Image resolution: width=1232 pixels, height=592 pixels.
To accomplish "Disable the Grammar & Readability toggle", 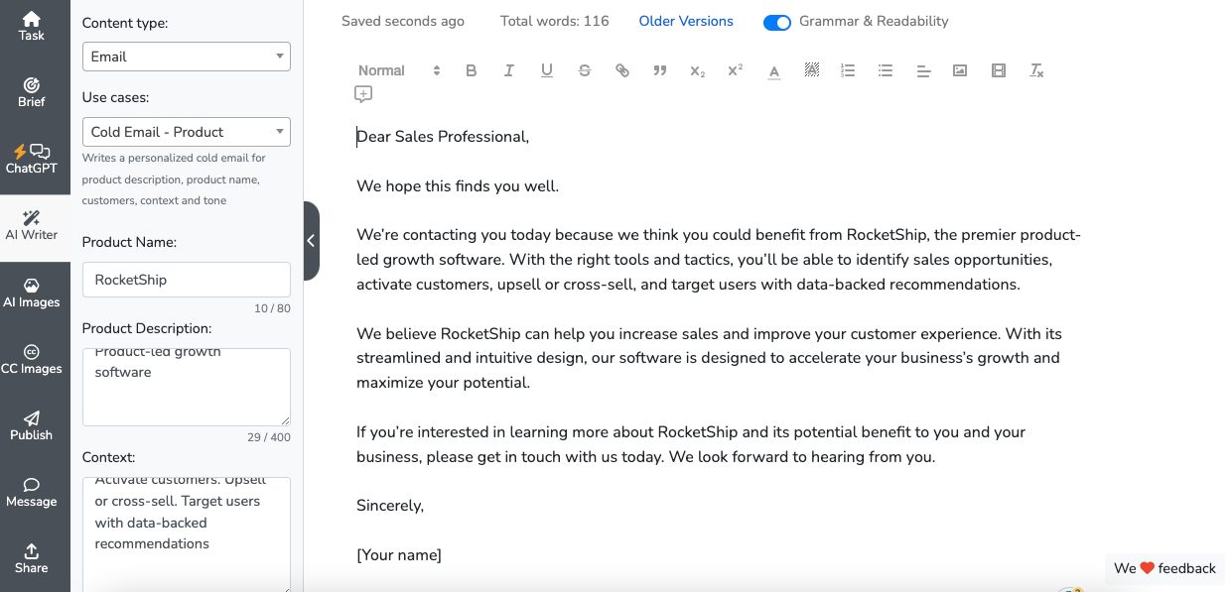I will click(777, 22).
